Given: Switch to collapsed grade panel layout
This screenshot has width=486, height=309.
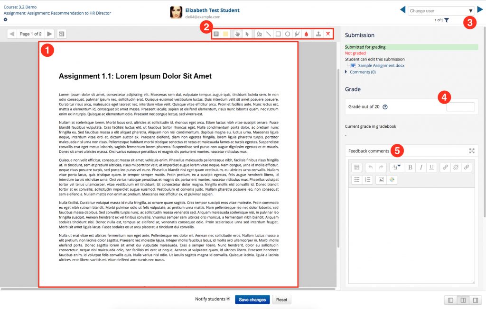Looking at the screenshot, I should click(x=475, y=300).
